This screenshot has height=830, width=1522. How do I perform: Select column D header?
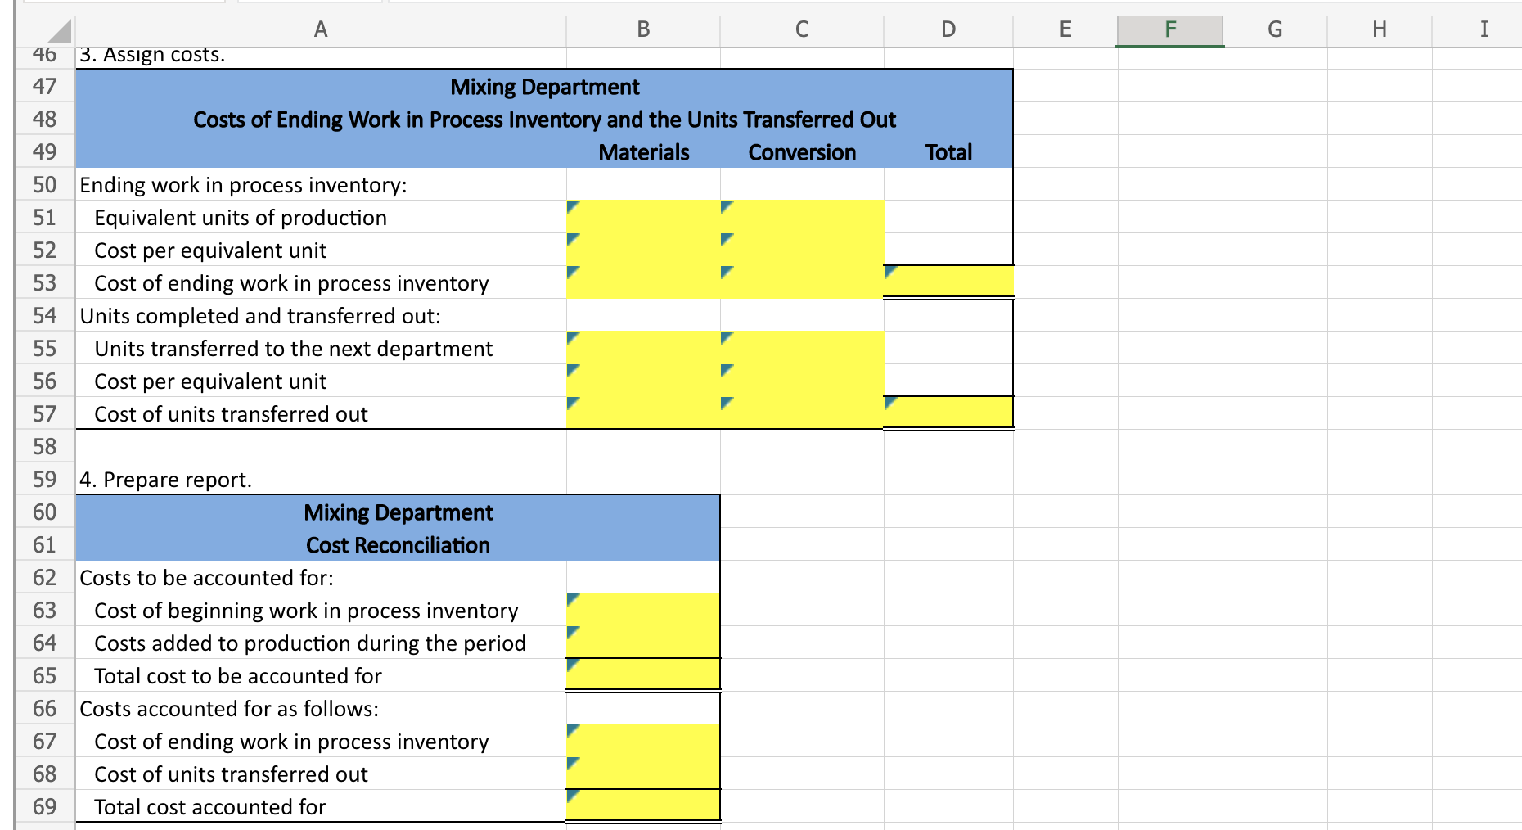click(948, 29)
